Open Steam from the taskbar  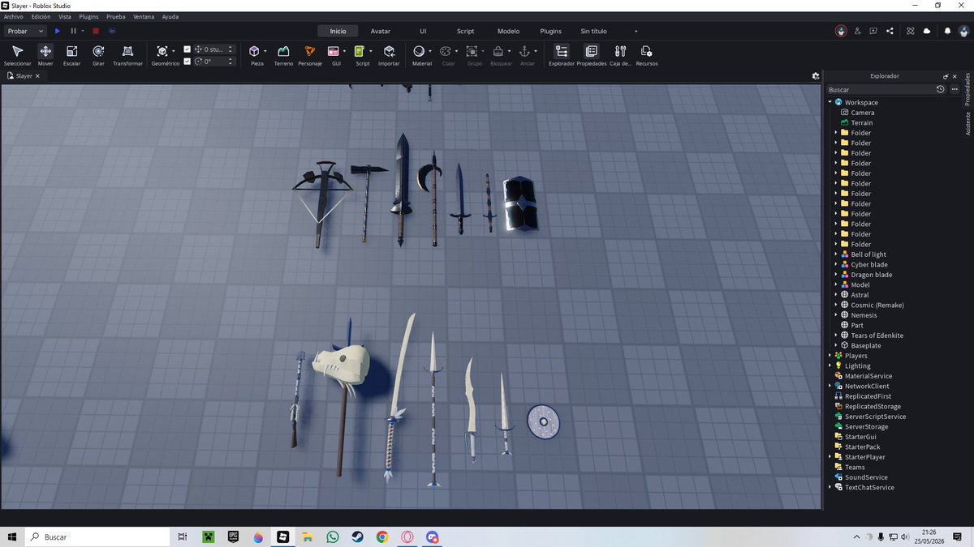[357, 536]
